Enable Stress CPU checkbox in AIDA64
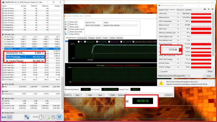The height and width of the screenshot is (122, 217). point(69,22)
